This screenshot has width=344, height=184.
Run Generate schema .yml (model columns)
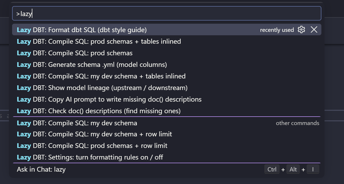click(167, 64)
